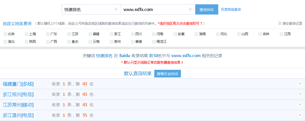The height and width of the screenshot is (121, 305).
Task: Click the red 选好地区再次点击查询即可 notice
Action: click(x=180, y=23)
